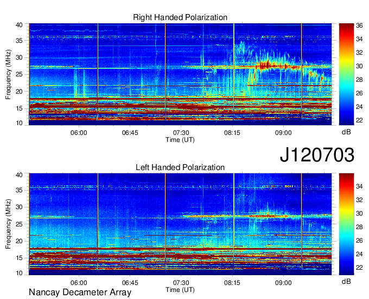The image size is (369, 299).
Task: Click the 25 MHz frequency tick of the Right Handed plot
Action: click(19, 74)
